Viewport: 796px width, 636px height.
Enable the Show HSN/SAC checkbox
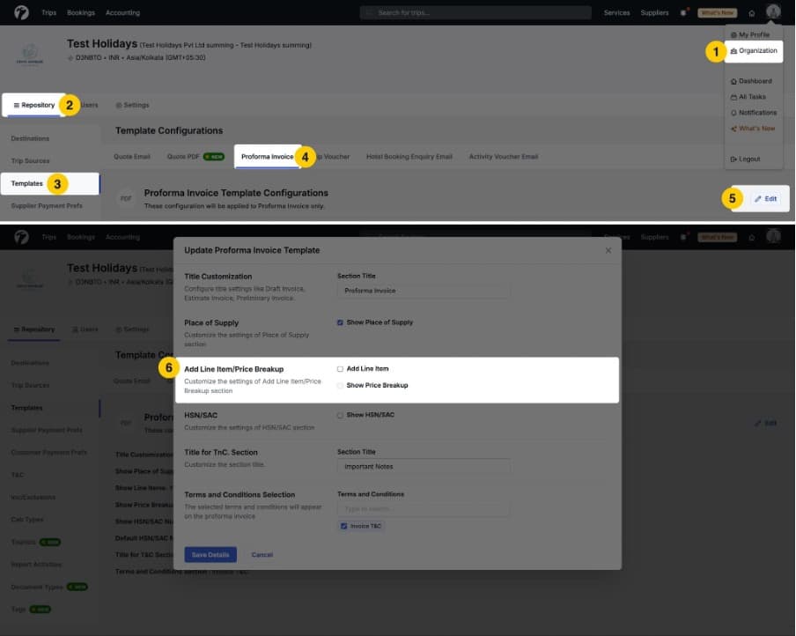coord(340,415)
